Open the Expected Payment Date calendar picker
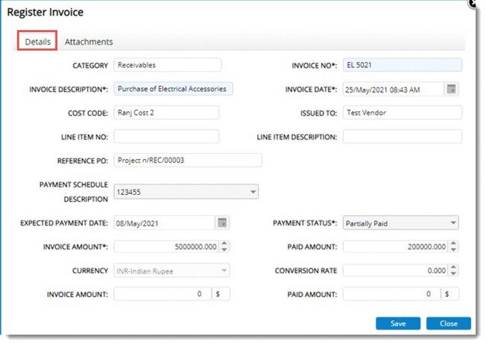The image size is (486, 345). click(x=221, y=223)
